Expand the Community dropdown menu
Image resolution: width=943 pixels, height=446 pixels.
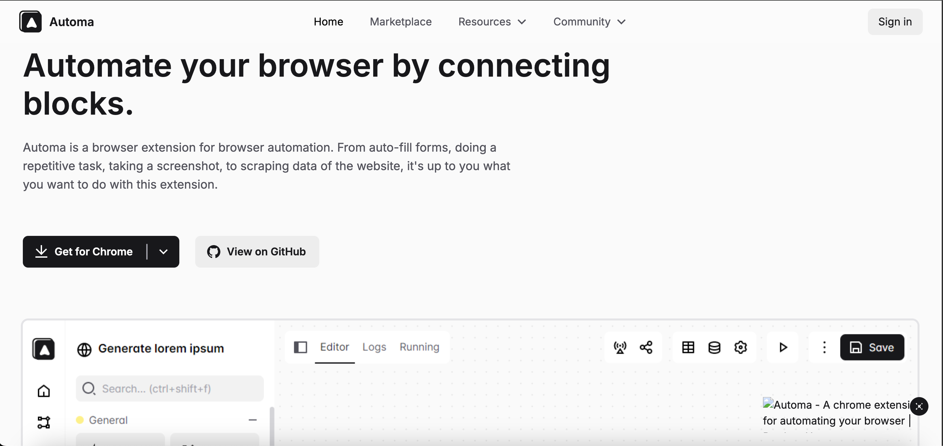point(589,22)
